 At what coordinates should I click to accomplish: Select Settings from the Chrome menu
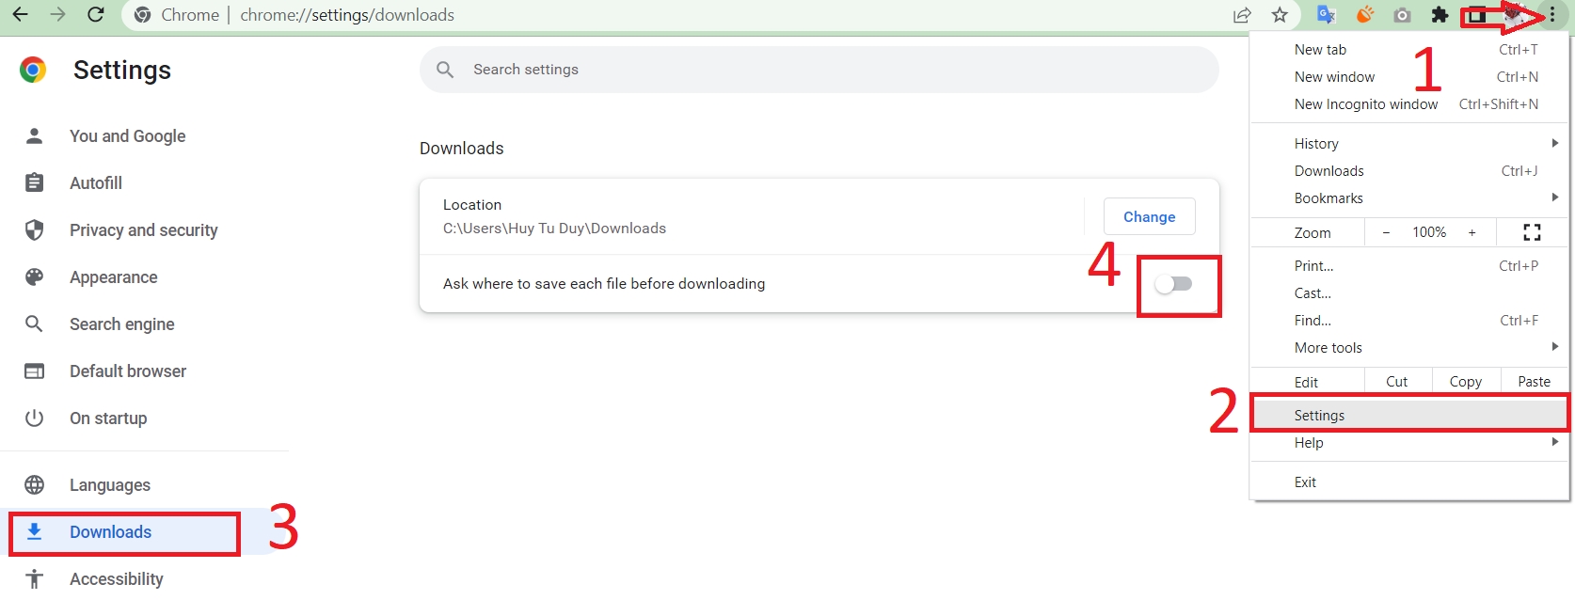pyautogui.click(x=1319, y=416)
